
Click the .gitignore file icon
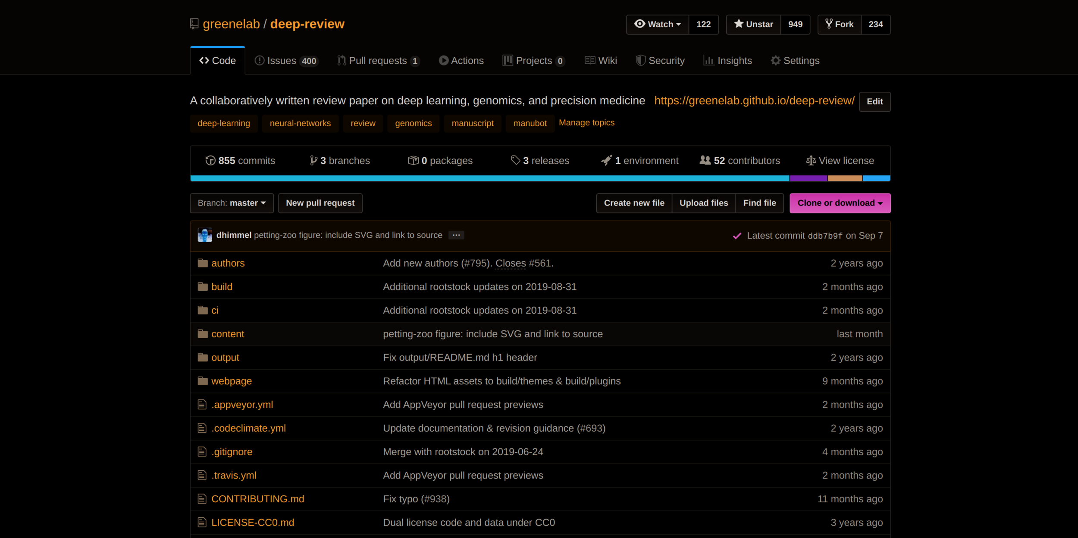click(202, 451)
